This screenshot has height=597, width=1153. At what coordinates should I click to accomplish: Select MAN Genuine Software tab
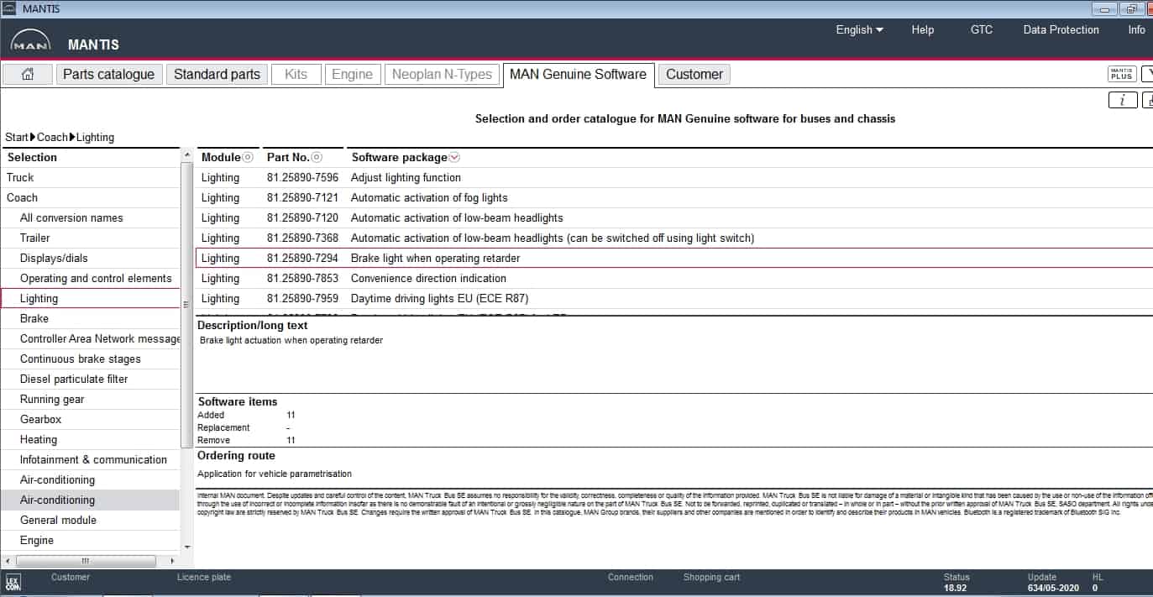[579, 74]
